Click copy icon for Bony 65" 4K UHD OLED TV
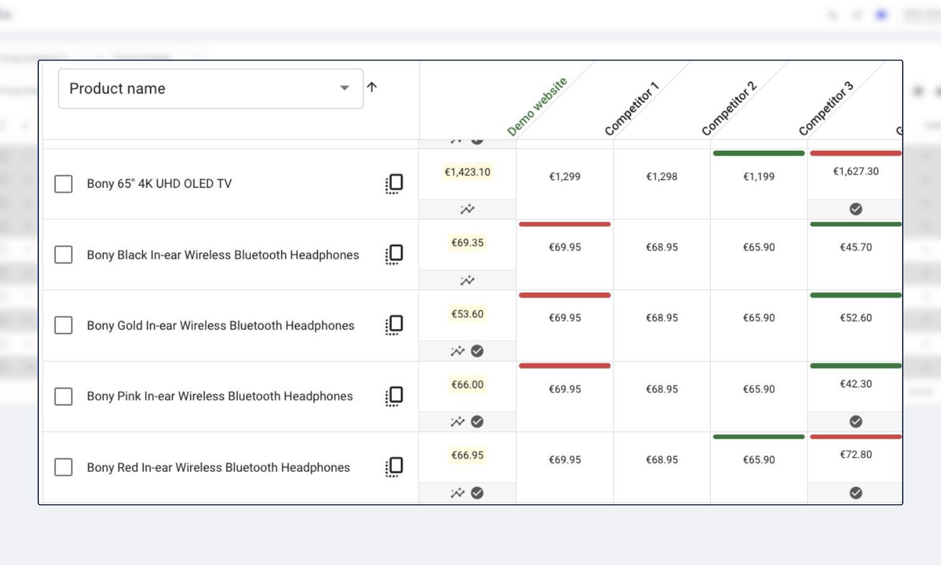 394,184
